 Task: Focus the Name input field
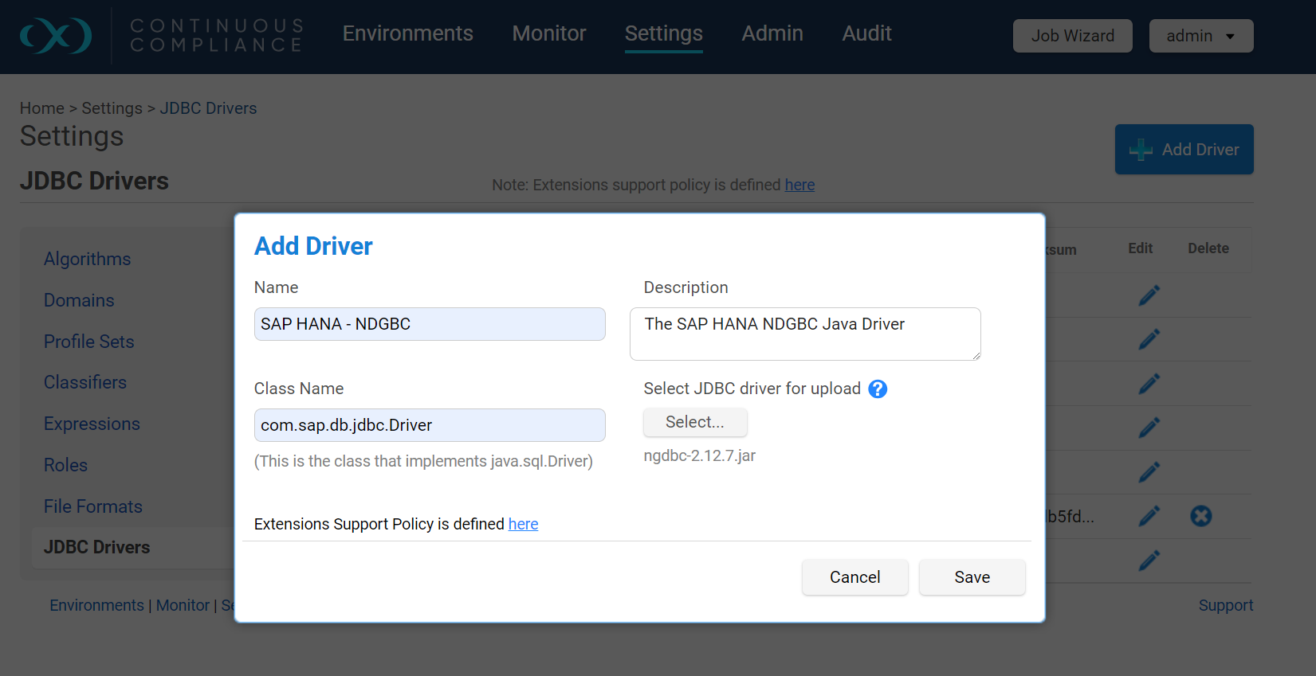[x=429, y=324]
